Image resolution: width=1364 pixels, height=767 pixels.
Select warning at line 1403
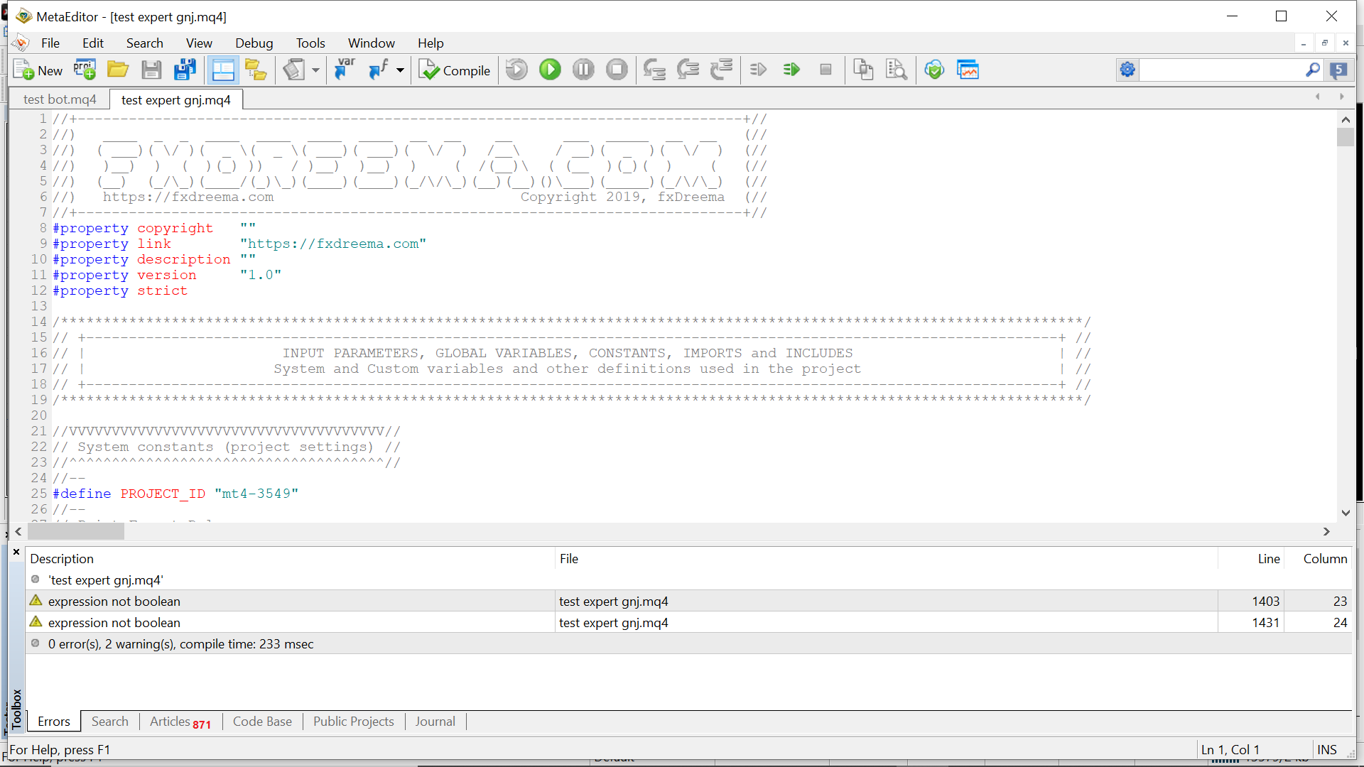688,602
